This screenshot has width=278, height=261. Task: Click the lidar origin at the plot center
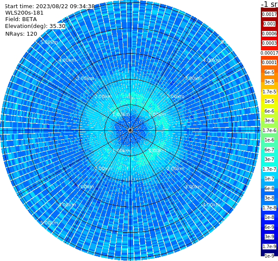coord(130,130)
